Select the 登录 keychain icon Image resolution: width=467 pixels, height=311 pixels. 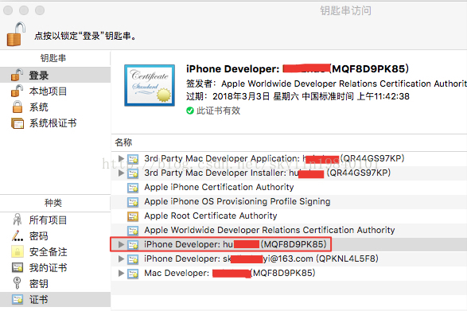coord(17,75)
